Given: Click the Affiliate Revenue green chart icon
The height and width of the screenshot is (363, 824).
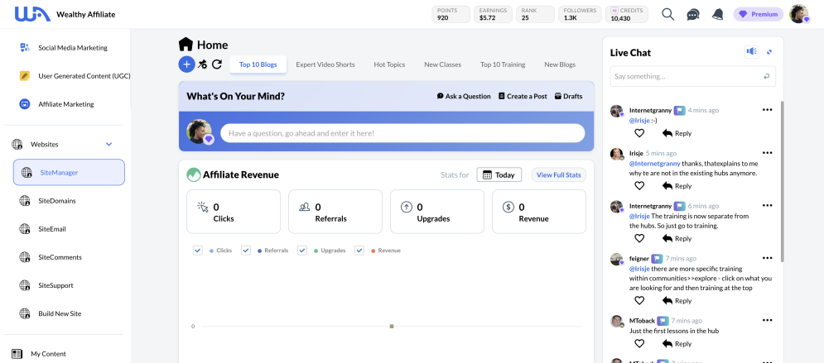Looking at the screenshot, I should click(194, 175).
